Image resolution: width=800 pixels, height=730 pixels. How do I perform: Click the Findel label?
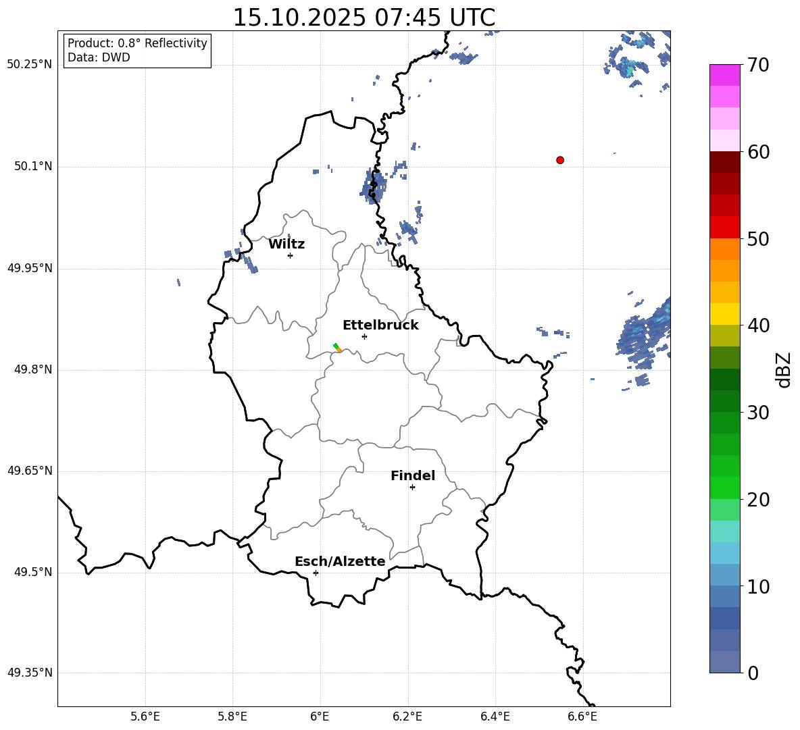[x=413, y=475]
